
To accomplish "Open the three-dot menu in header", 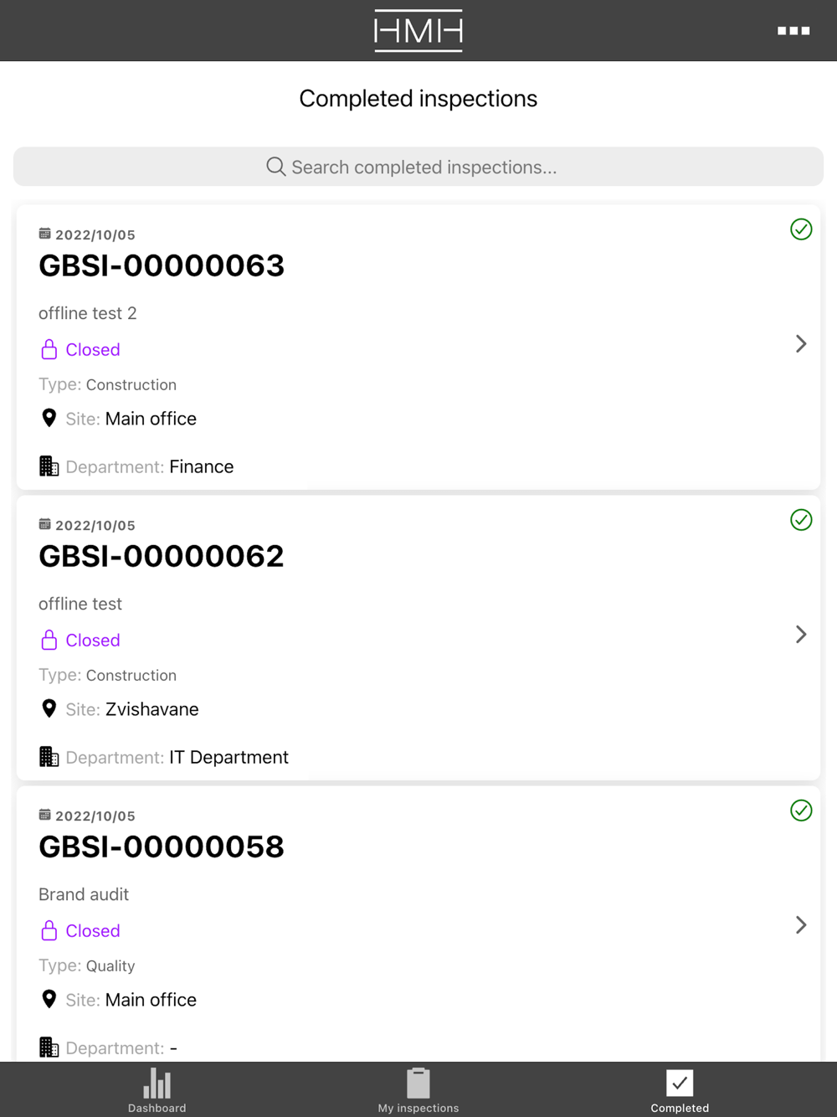I will click(793, 31).
